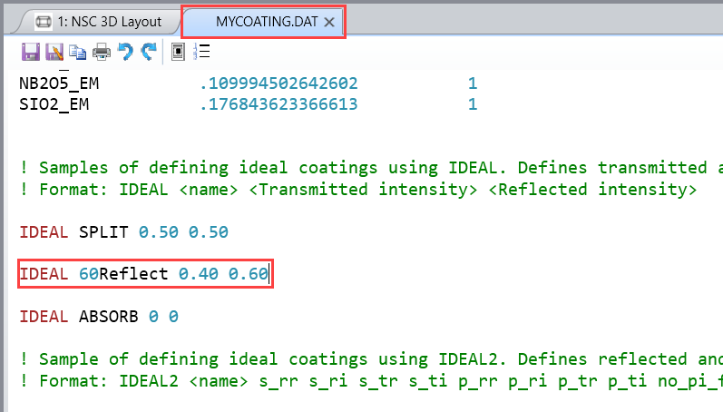
Task: Click the 0.60 reflected intensity value
Action: coord(249,274)
